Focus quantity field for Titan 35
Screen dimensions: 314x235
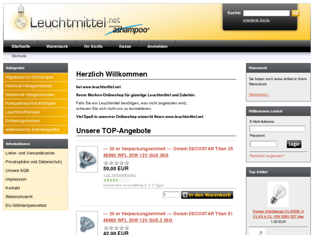[x=171, y=194]
